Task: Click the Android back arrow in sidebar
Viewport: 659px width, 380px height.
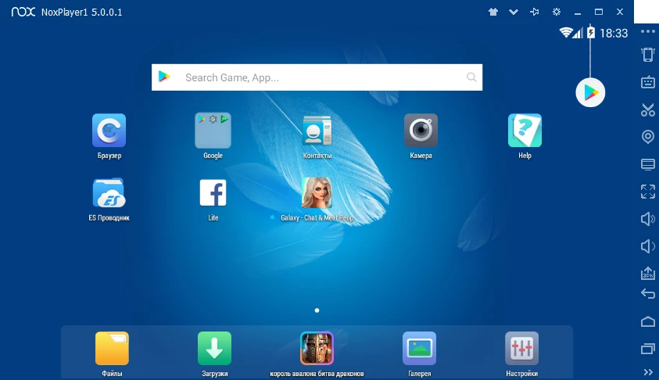Action: (647, 293)
